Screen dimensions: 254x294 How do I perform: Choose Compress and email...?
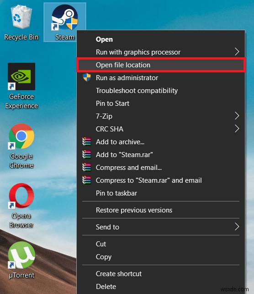point(161,168)
